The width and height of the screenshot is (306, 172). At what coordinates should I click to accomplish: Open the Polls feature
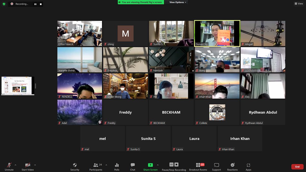pos(117,167)
